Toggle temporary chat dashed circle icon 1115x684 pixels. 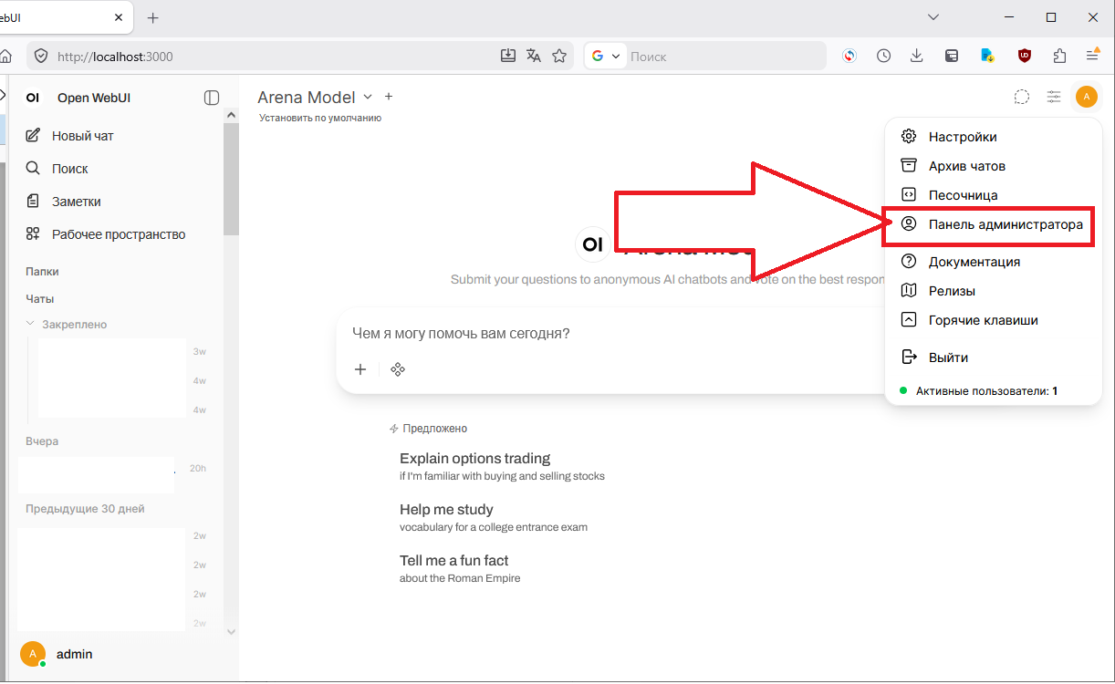click(1023, 97)
